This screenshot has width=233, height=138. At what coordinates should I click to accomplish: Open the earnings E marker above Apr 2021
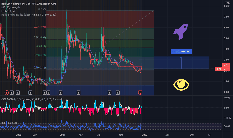(78, 93)
